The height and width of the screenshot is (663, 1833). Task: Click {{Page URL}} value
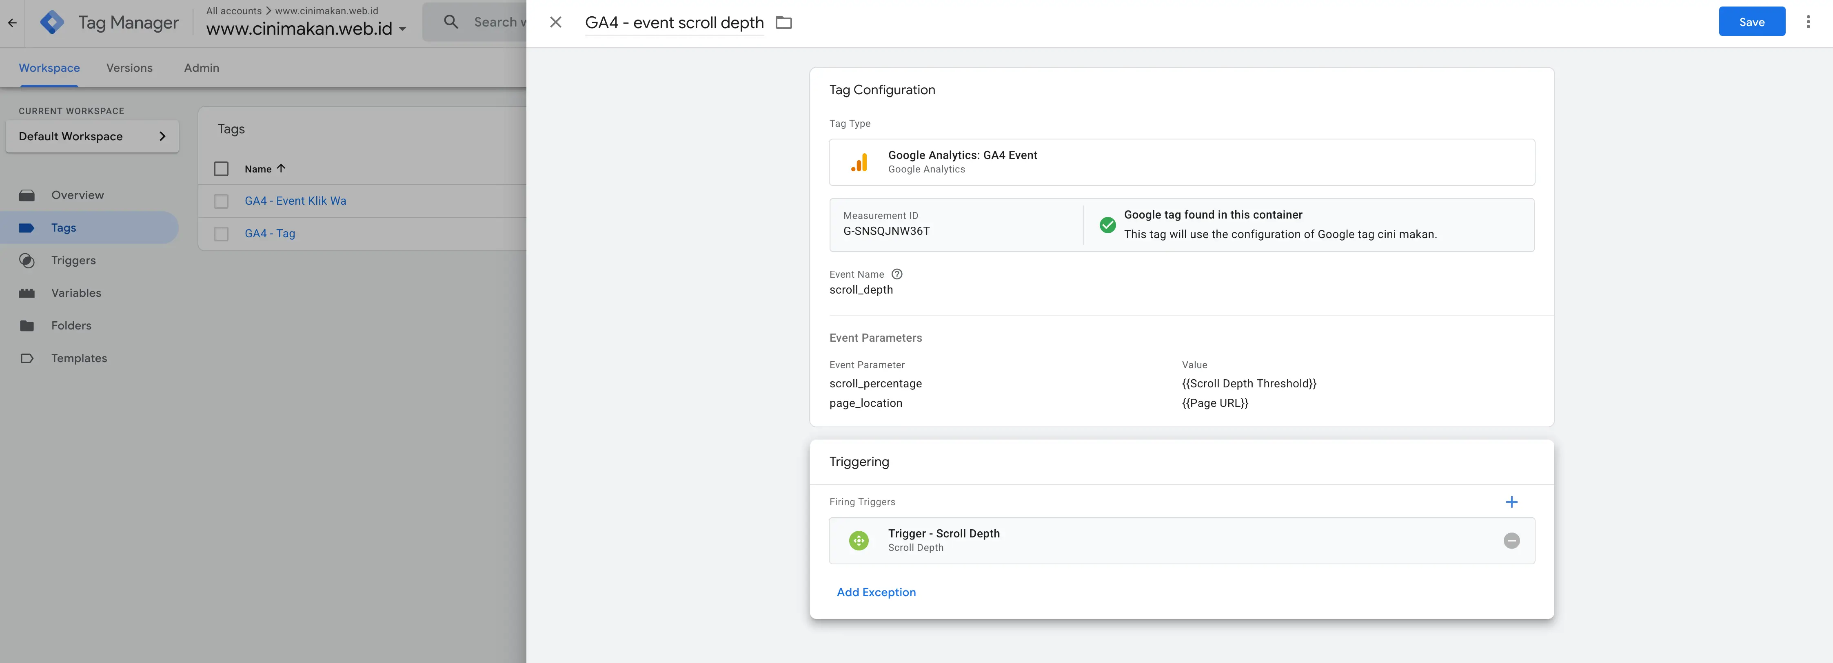click(x=1215, y=402)
